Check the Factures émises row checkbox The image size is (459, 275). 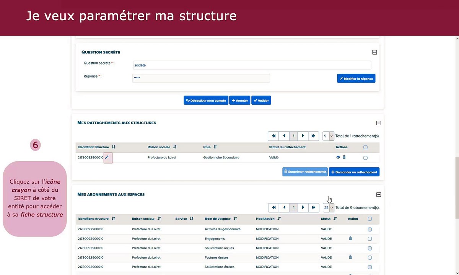369,257
